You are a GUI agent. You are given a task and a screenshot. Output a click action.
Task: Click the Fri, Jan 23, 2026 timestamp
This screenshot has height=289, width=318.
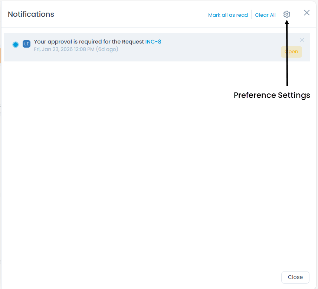pos(64,49)
